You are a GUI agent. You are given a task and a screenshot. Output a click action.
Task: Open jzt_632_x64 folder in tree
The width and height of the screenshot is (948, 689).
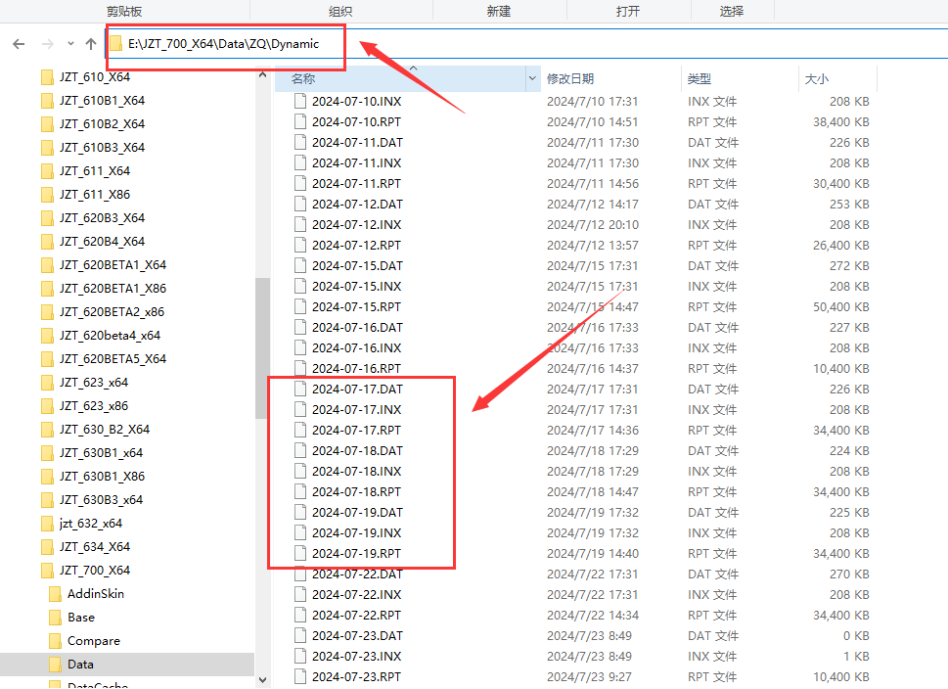(x=91, y=524)
